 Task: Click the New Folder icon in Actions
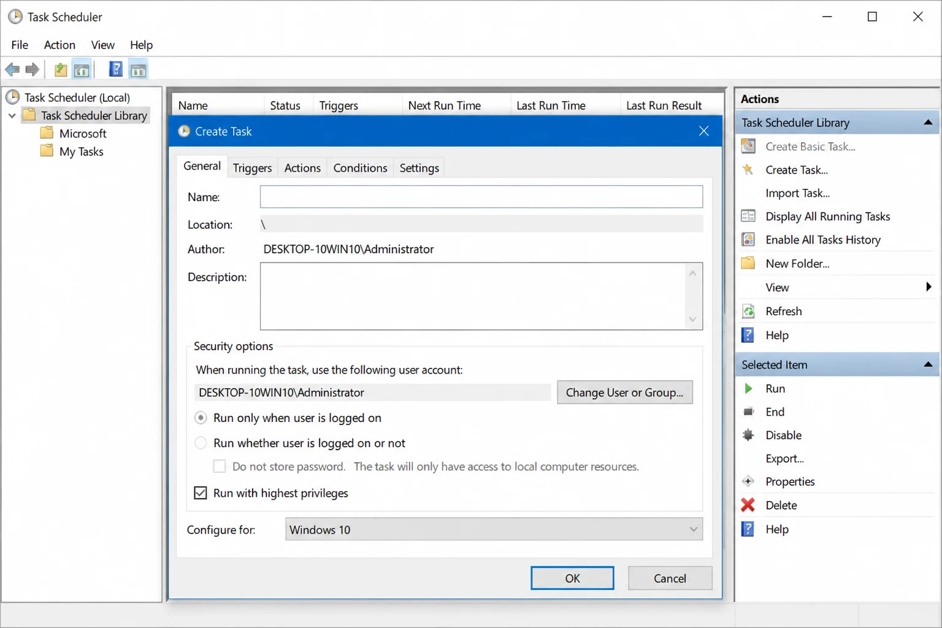coord(748,263)
